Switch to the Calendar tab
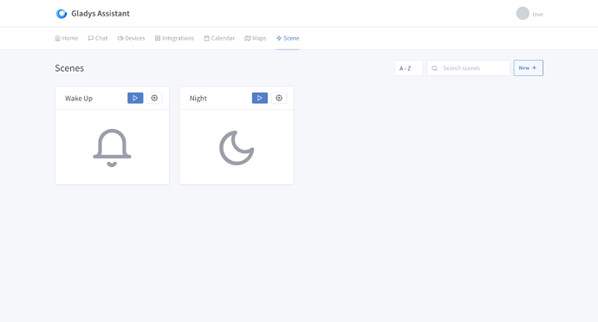Image resolution: width=598 pixels, height=322 pixels. tap(219, 38)
